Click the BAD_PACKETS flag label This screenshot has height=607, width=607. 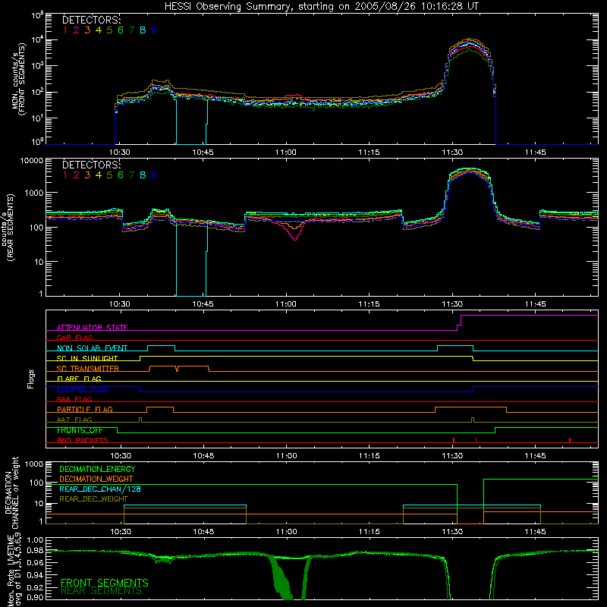83,440
